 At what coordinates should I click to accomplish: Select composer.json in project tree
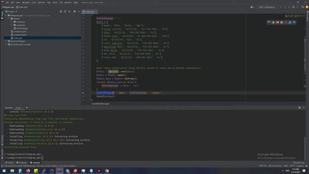click(x=18, y=31)
